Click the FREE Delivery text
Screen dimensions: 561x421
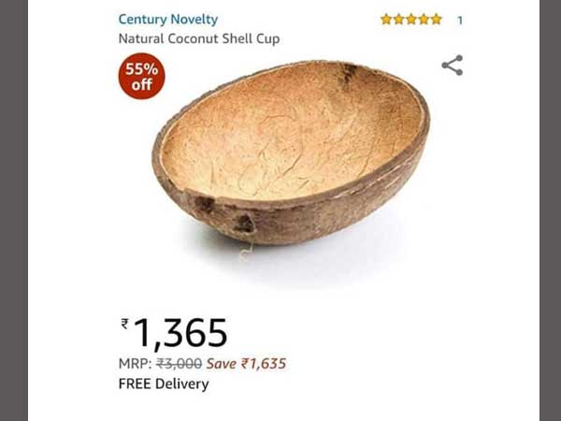pyautogui.click(x=164, y=385)
